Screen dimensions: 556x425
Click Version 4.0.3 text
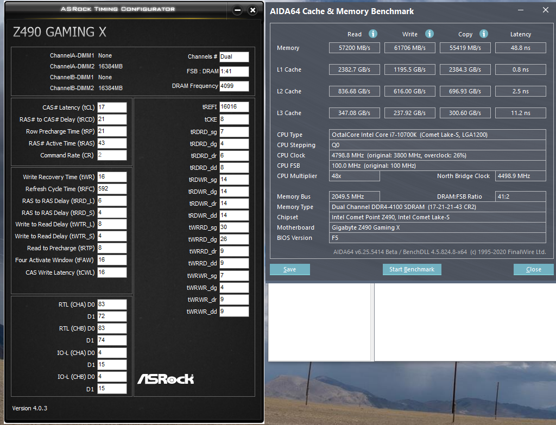pos(30,408)
